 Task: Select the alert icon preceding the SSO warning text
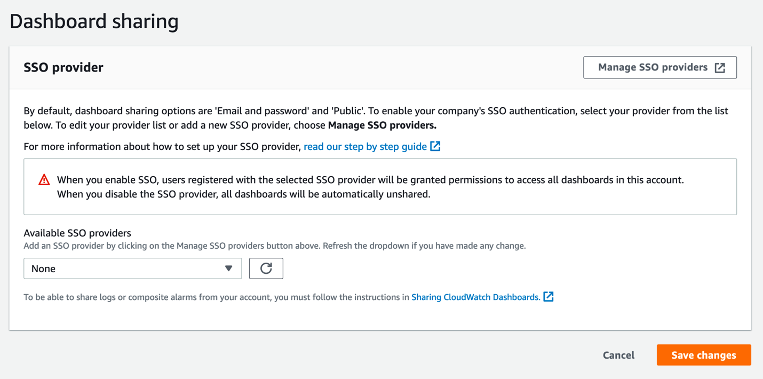(45, 180)
